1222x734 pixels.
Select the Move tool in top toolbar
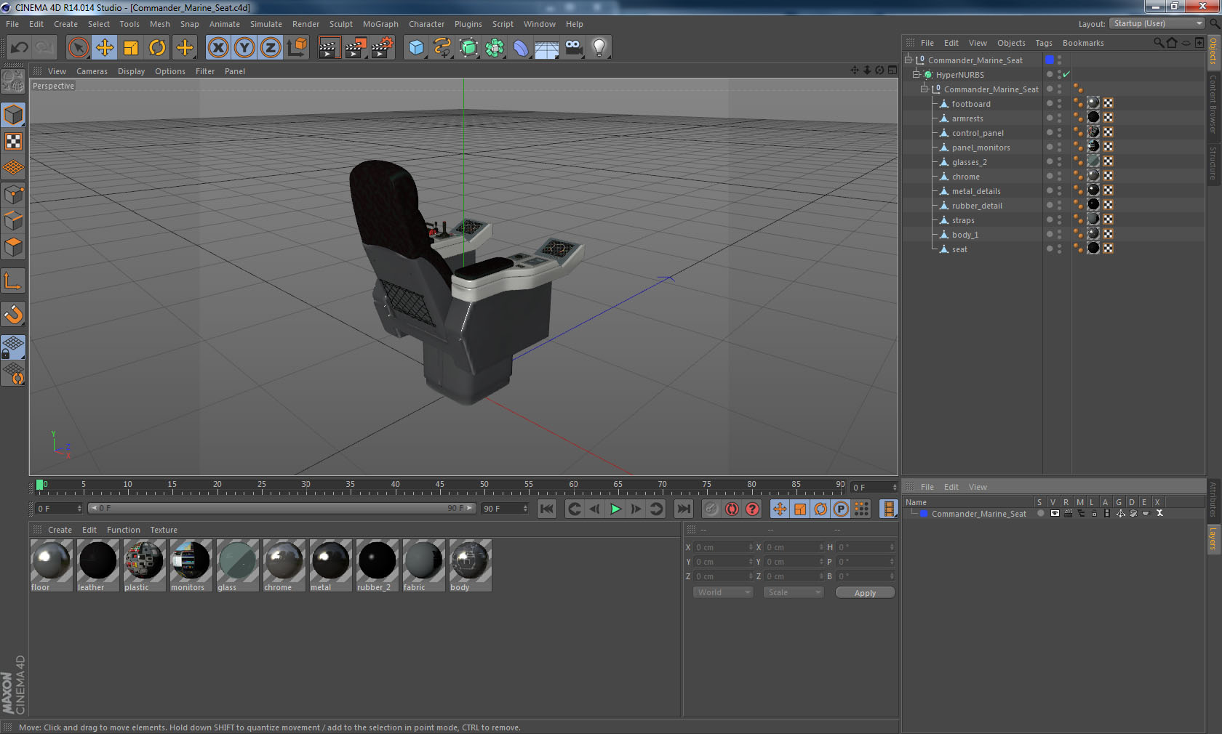[x=105, y=48]
